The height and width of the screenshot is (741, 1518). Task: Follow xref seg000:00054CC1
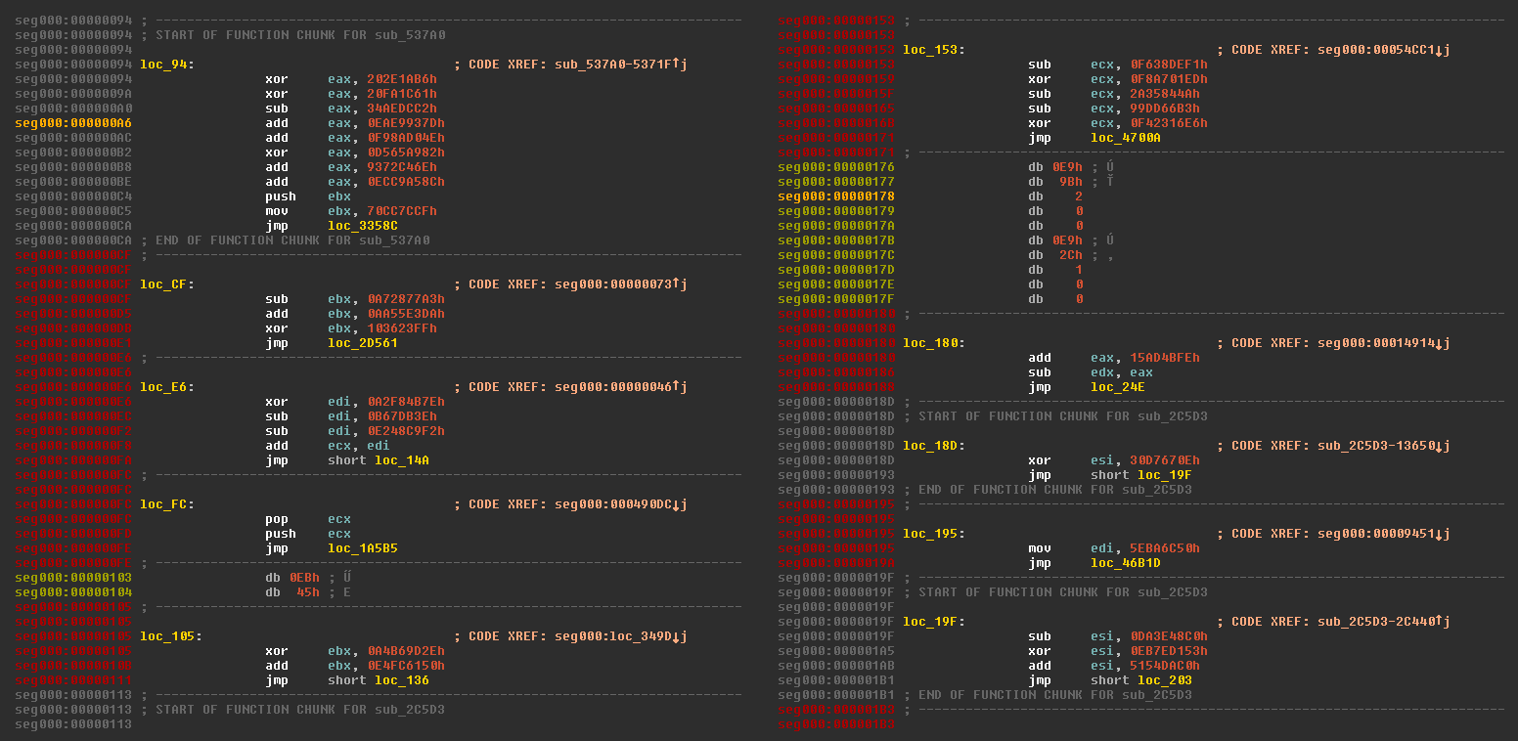(x=1384, y=50)
